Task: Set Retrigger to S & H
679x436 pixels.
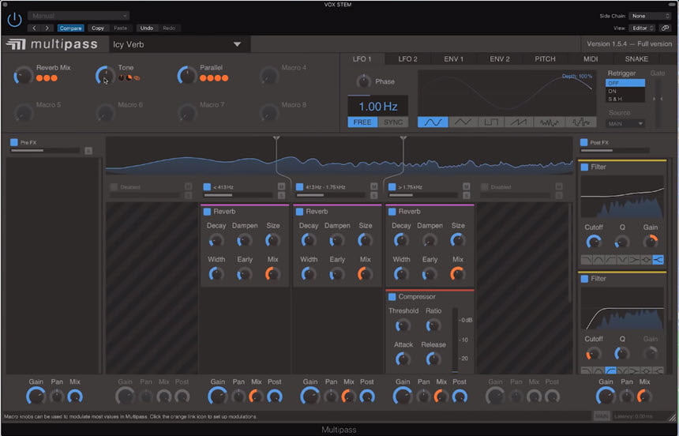Action: (x=625, y=99)
